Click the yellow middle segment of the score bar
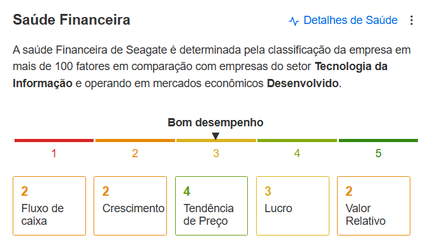423x245 pixels. point(216,140)
